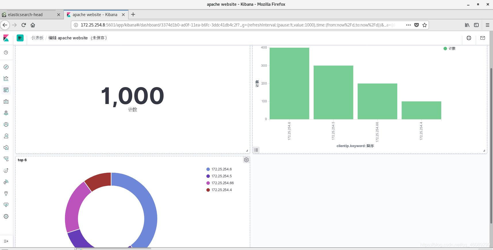Click the bar for 172.25.254.66
The height and width of the screenshot is (250, 493).
(x=377, y=101)
